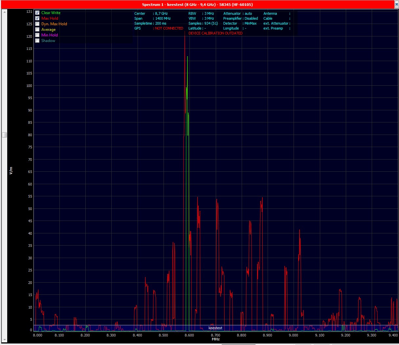Click the Attenuator auto value
The height and width of the screenshot is (345, 399).
click(x=248, y=13)
